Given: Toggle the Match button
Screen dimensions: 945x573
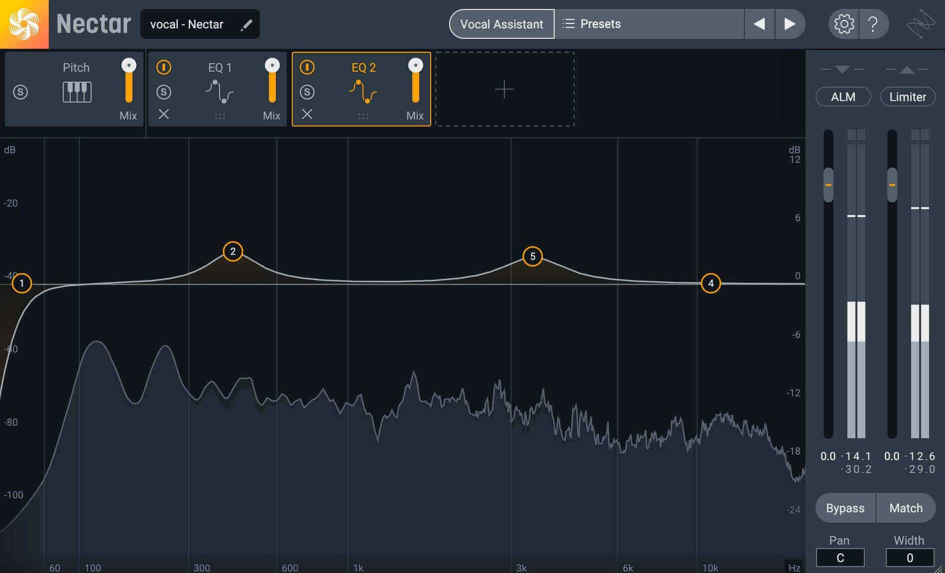Looking at the screenshot, I should pyautogui.click(x=906, y=508).
